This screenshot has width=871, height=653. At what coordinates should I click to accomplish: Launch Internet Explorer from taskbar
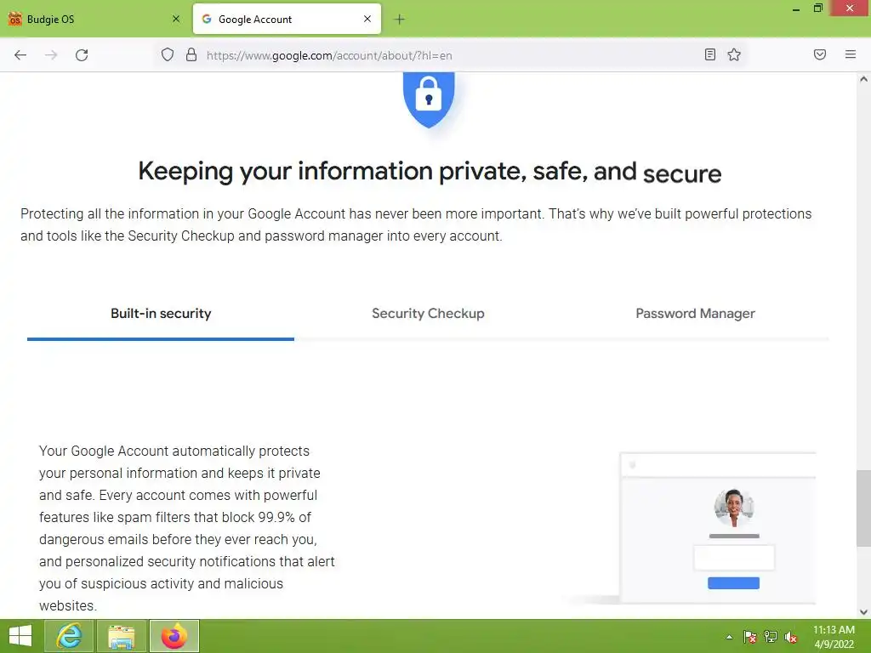68,636
